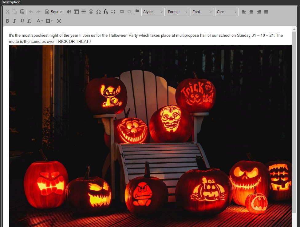Redo the last undone edit
The image size is (300, 227).
[x=38, y=12]
